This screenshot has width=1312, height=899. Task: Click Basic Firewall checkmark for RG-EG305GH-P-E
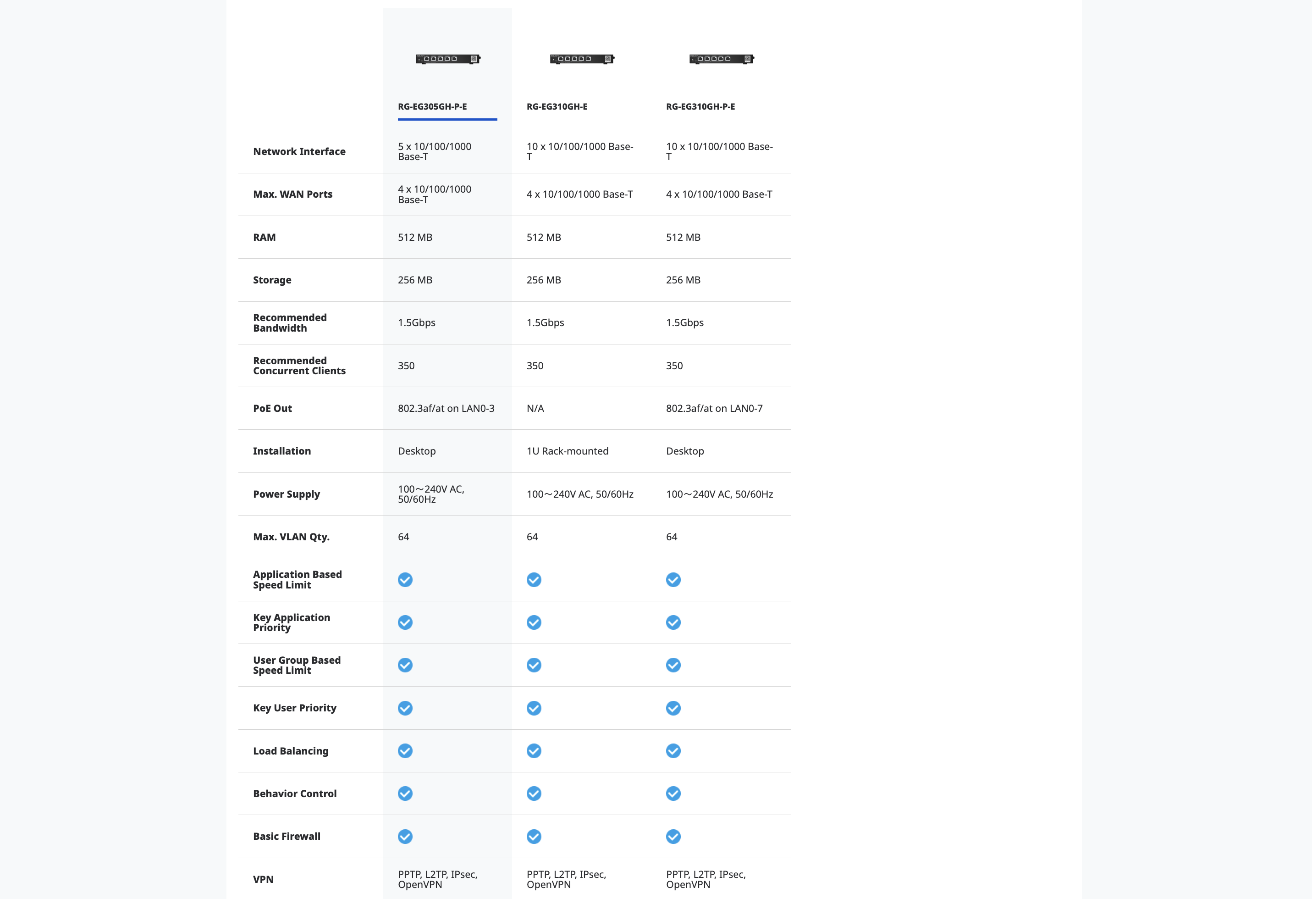pyautogui.click(x=405, y=836)
